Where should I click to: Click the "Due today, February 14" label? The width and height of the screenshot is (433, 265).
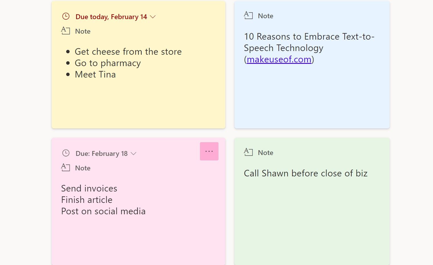coord(111,17)
